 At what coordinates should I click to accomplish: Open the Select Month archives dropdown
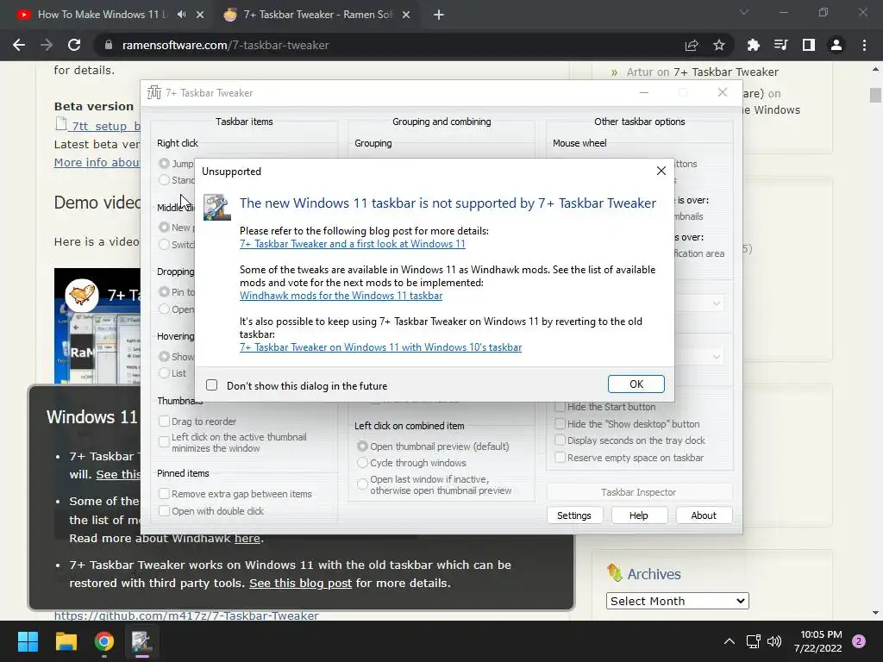click(x=678, y=601)
